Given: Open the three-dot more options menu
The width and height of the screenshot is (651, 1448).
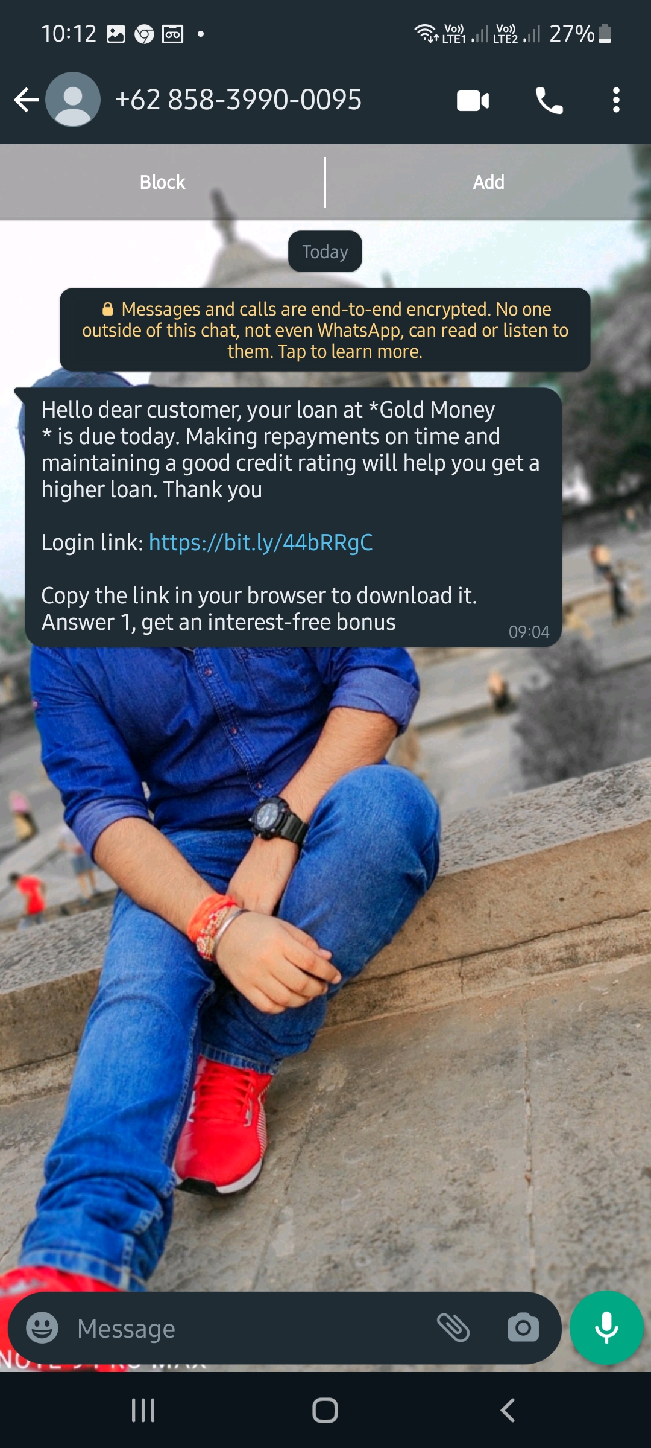Looking at the screenshot, I should [616, 100].
